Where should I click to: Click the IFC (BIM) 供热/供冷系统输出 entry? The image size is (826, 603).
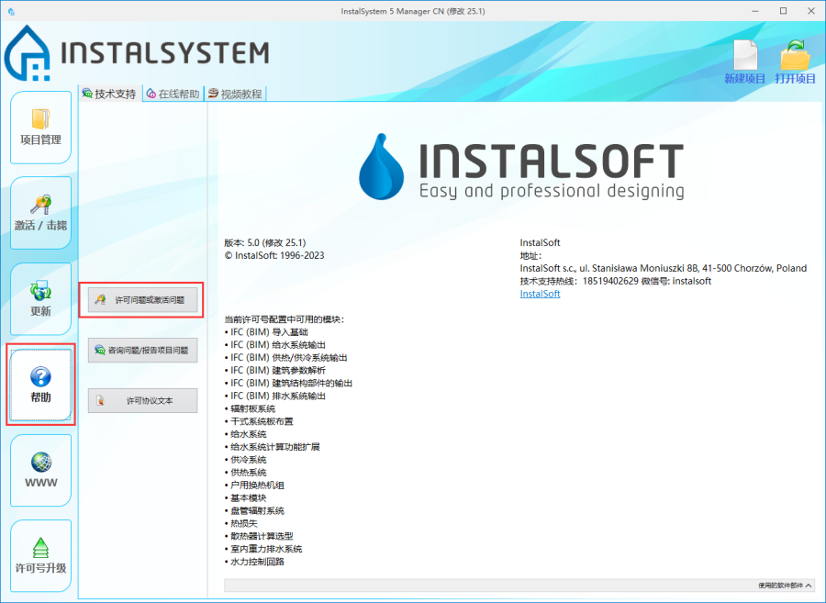[x=286, y=358]
